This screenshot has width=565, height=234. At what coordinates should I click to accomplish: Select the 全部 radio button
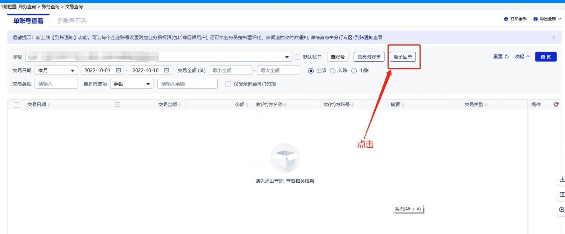(311, 71)
